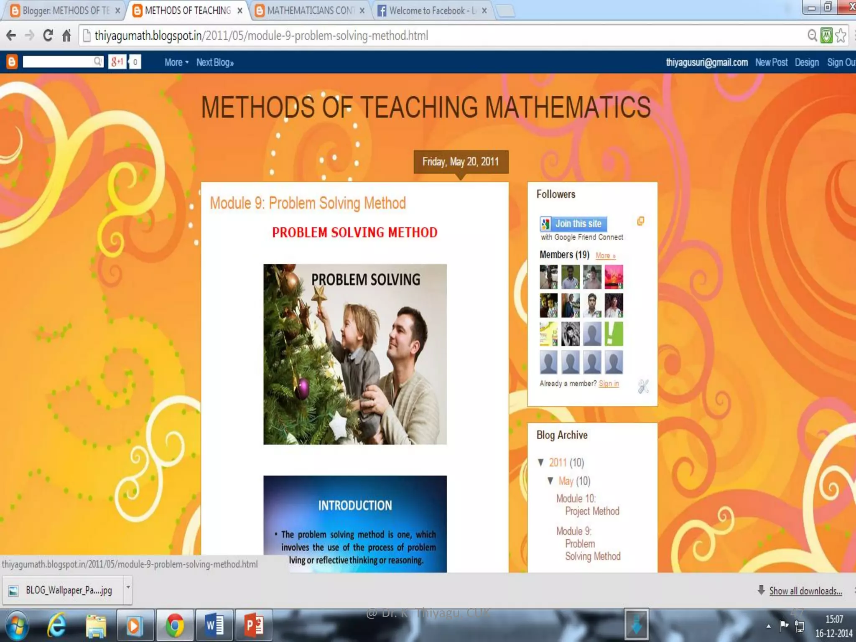The width and height of the screenshot is (856, 642).
Task: Click the Next Blog link
Action: click(x=215, y=62)
